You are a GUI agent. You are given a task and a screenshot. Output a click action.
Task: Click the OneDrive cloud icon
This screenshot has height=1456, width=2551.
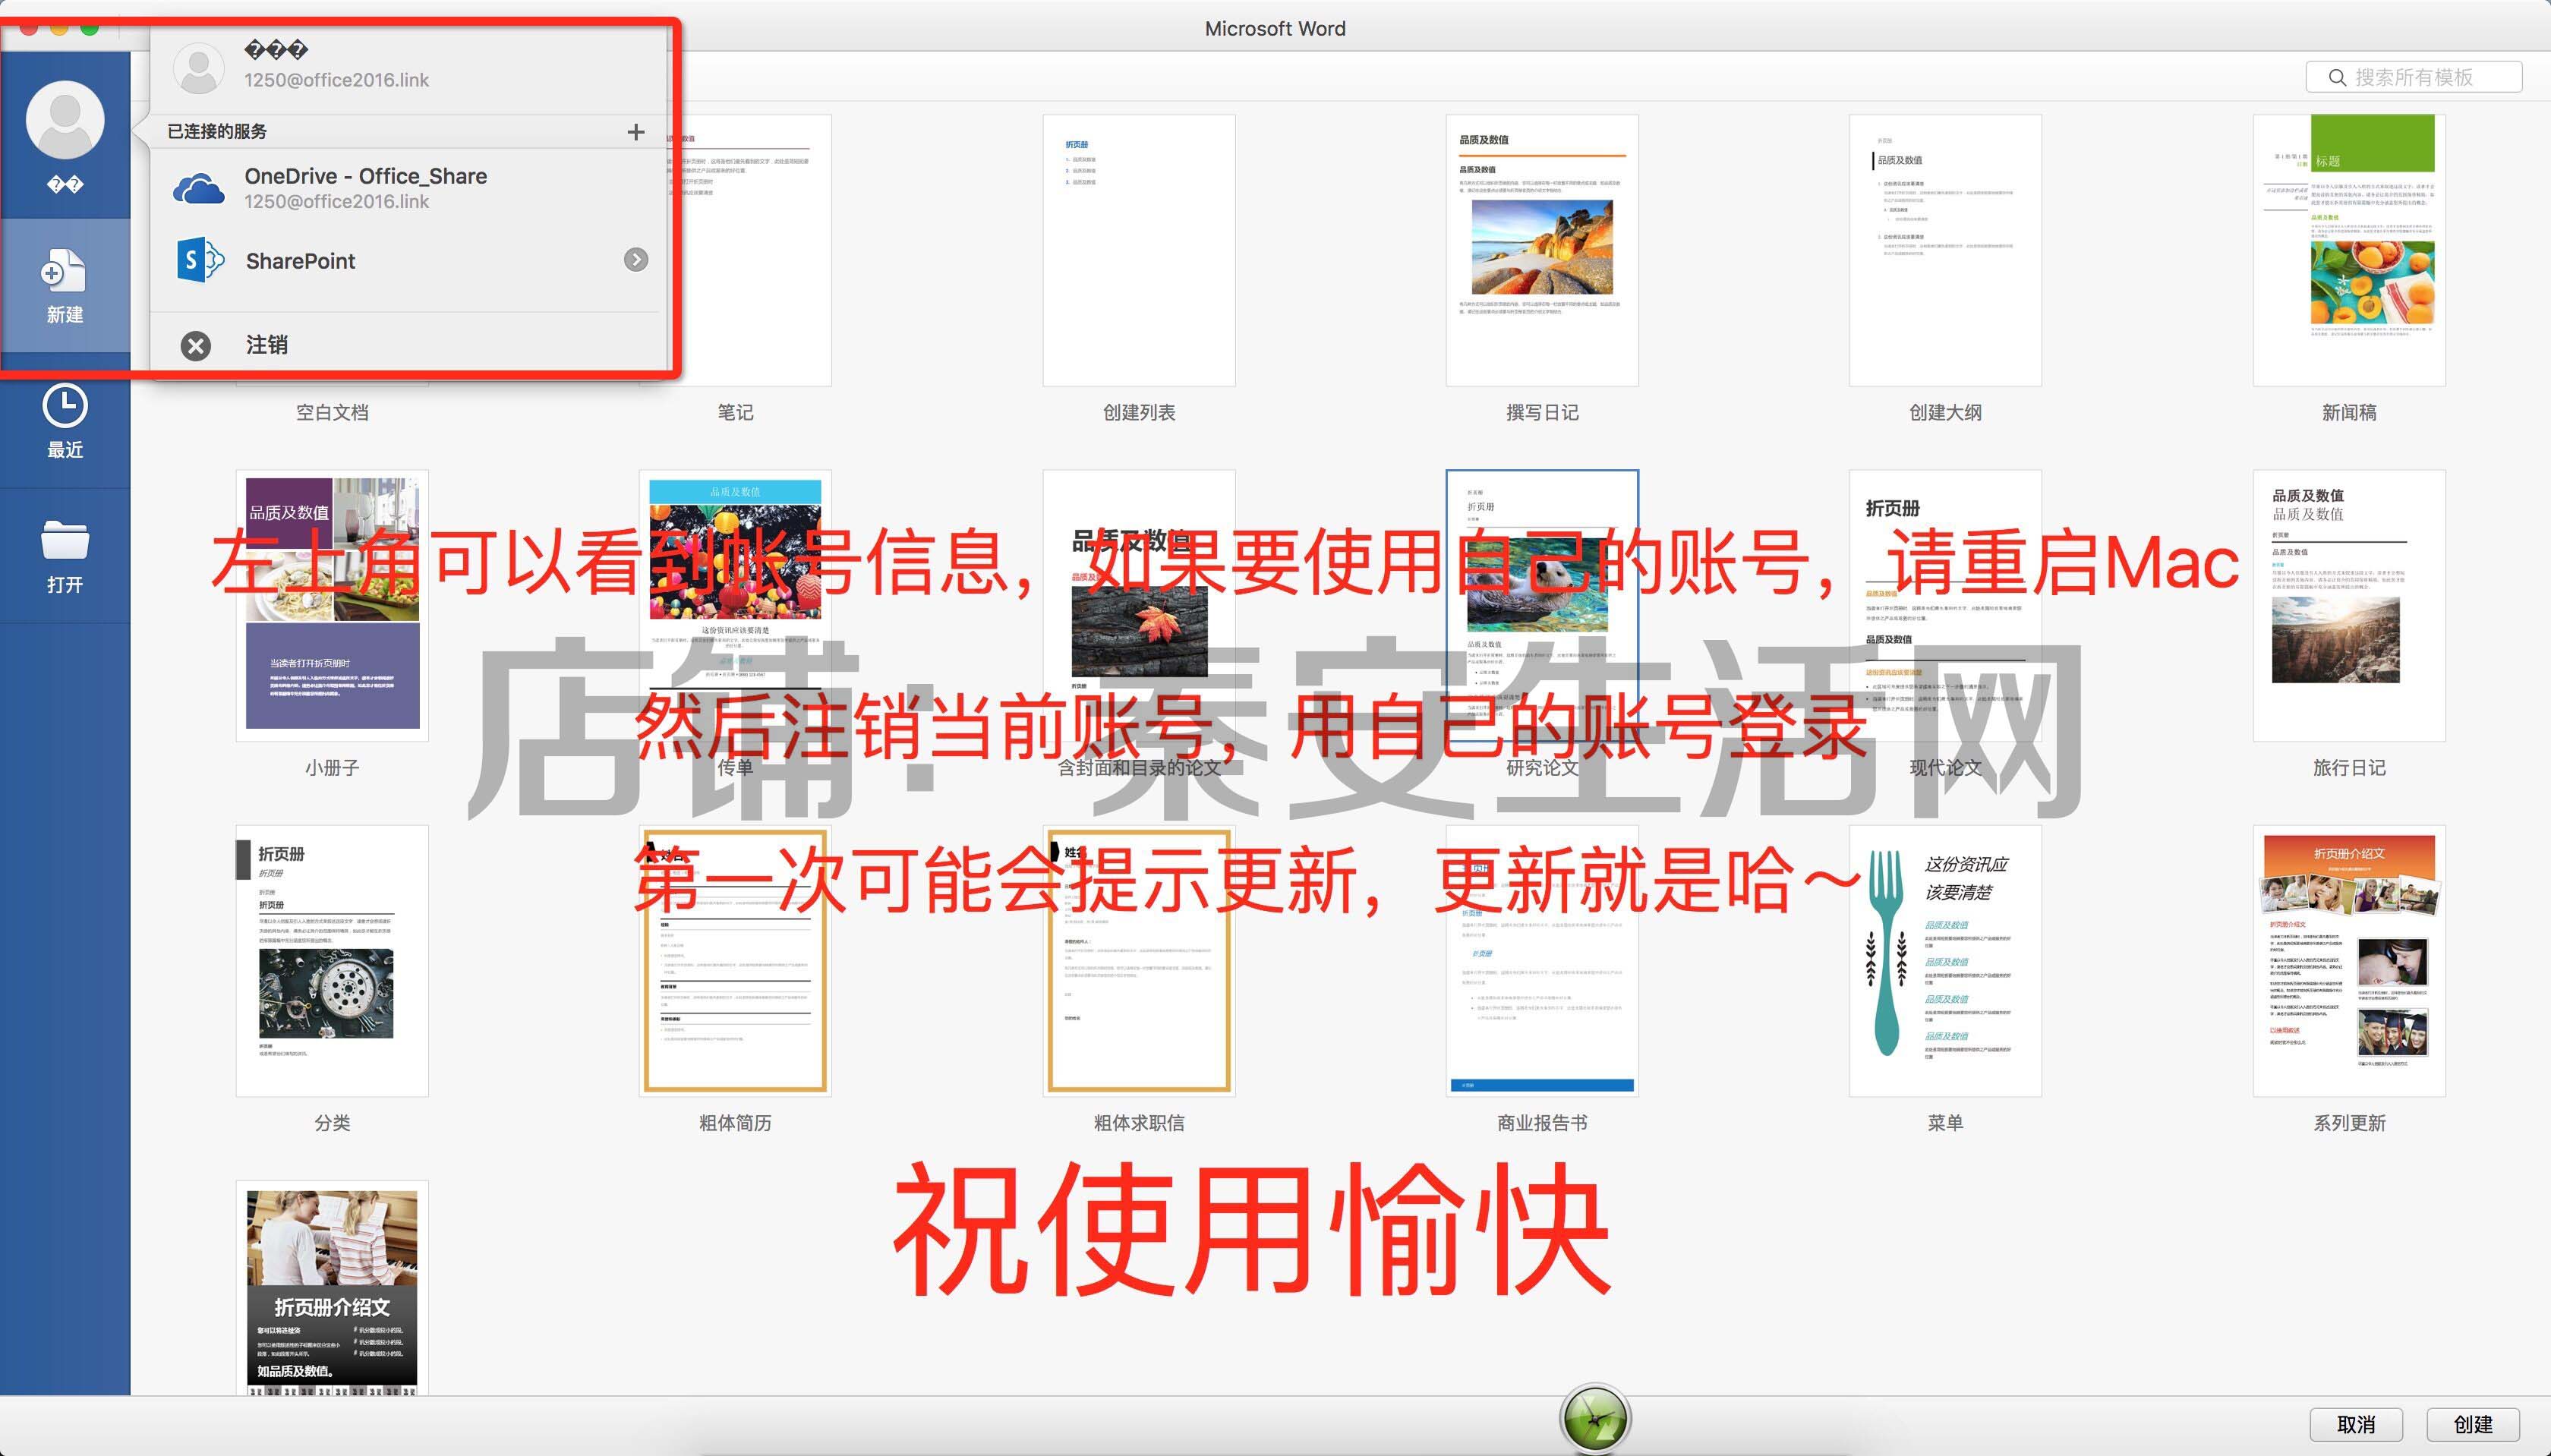click(199, 188)
